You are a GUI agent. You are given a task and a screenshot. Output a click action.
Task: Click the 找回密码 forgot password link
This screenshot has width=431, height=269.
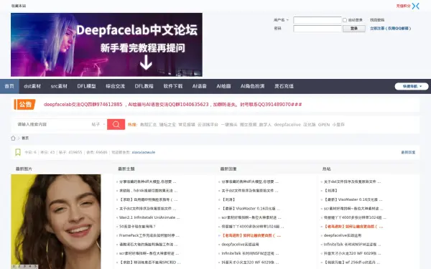(377, 20)
